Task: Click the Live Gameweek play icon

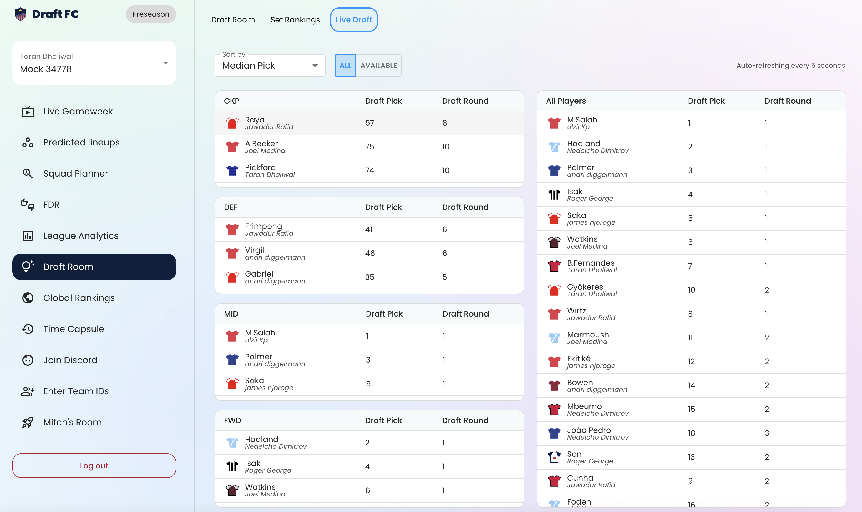Action: [28, 111]
